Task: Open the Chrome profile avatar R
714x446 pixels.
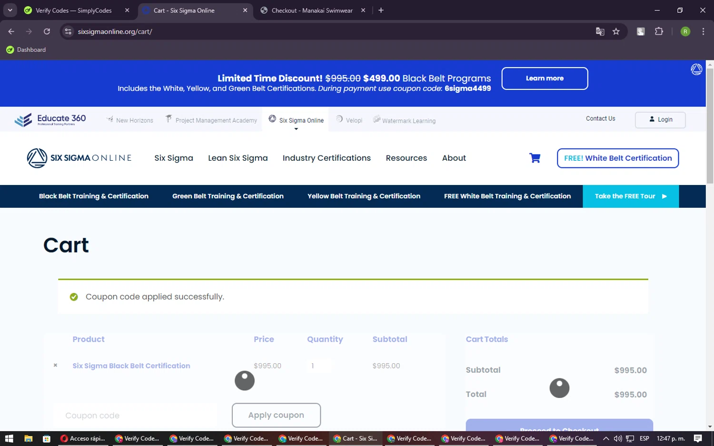Action: coord(685,31)
